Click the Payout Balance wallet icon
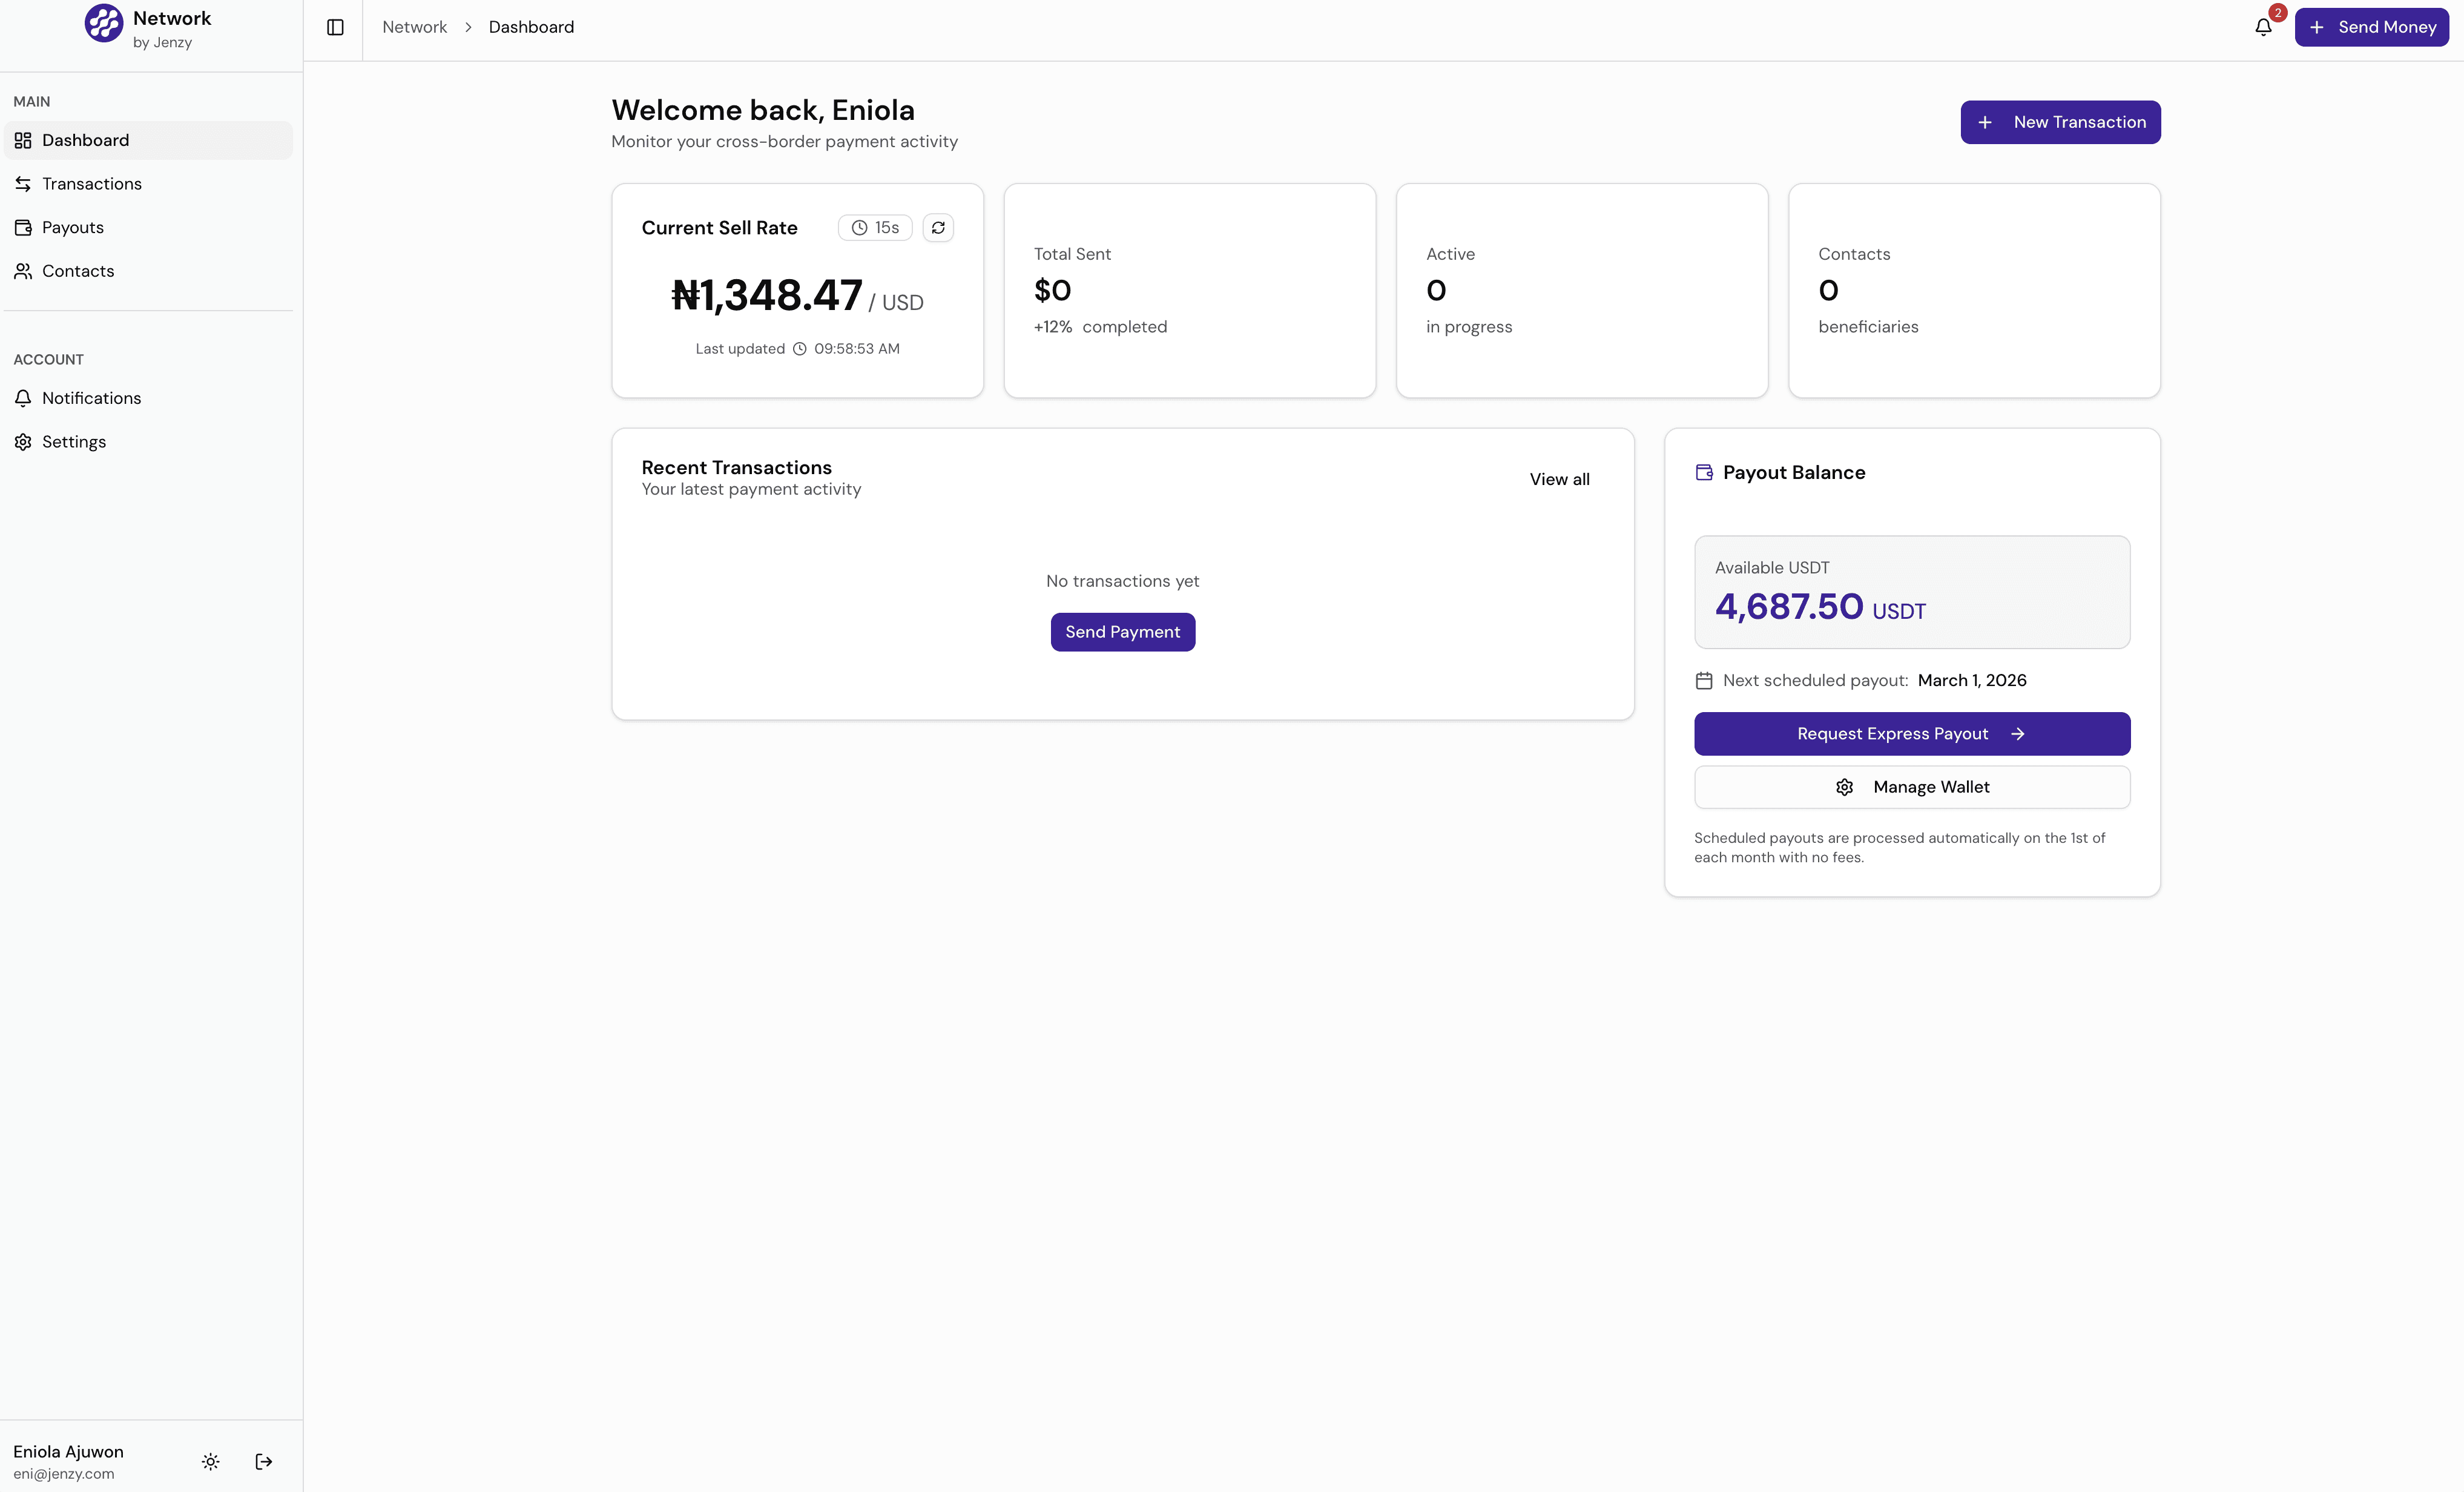Viewport: 2464px width, 1492px height. [1704, 472]
